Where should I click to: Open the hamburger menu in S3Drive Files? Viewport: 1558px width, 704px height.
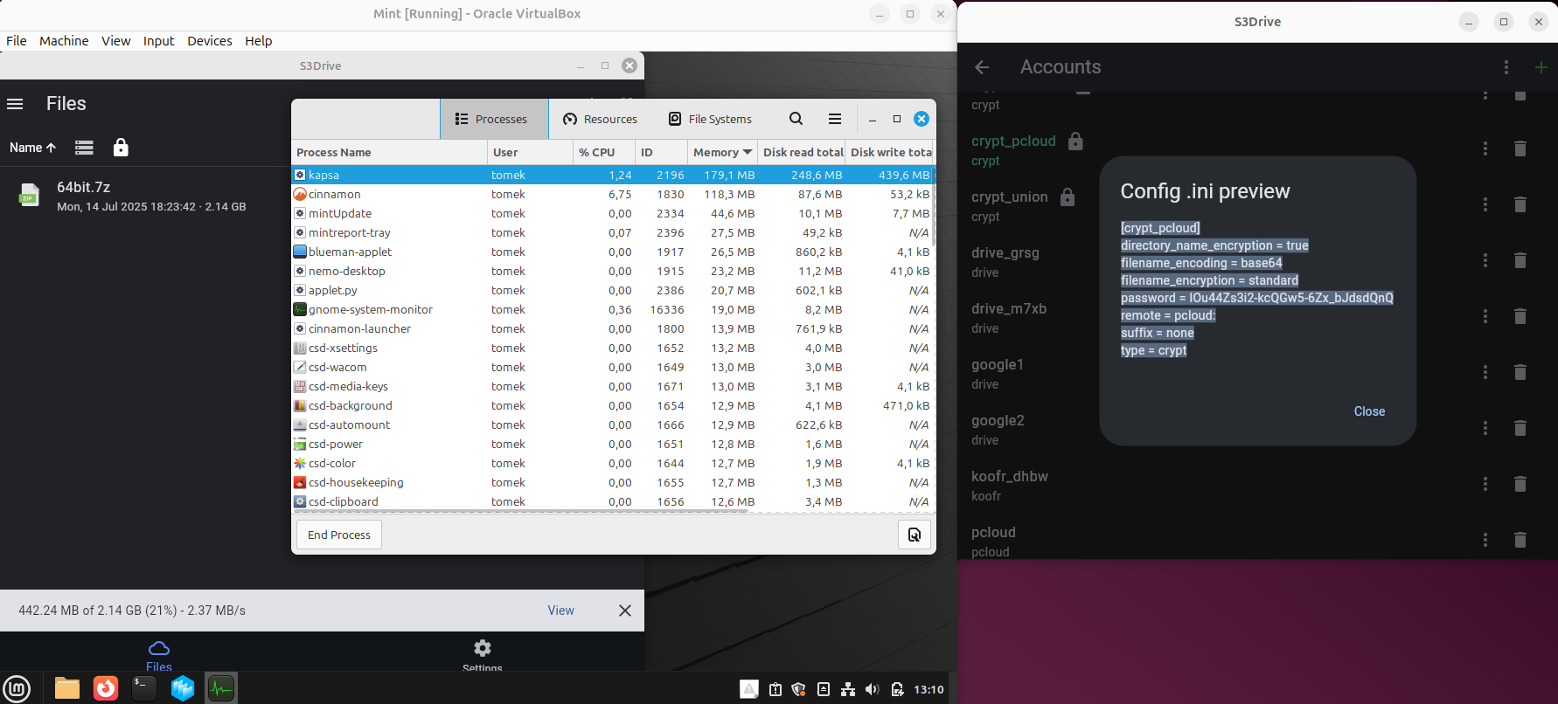15,104
